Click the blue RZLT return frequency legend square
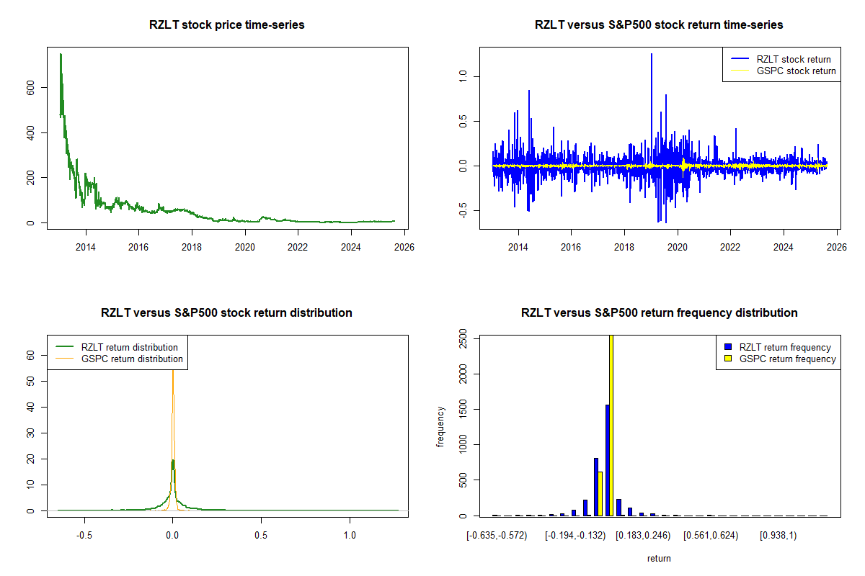Image resolution: width=865 pixels, height=576 pixels. coord(727,347)
